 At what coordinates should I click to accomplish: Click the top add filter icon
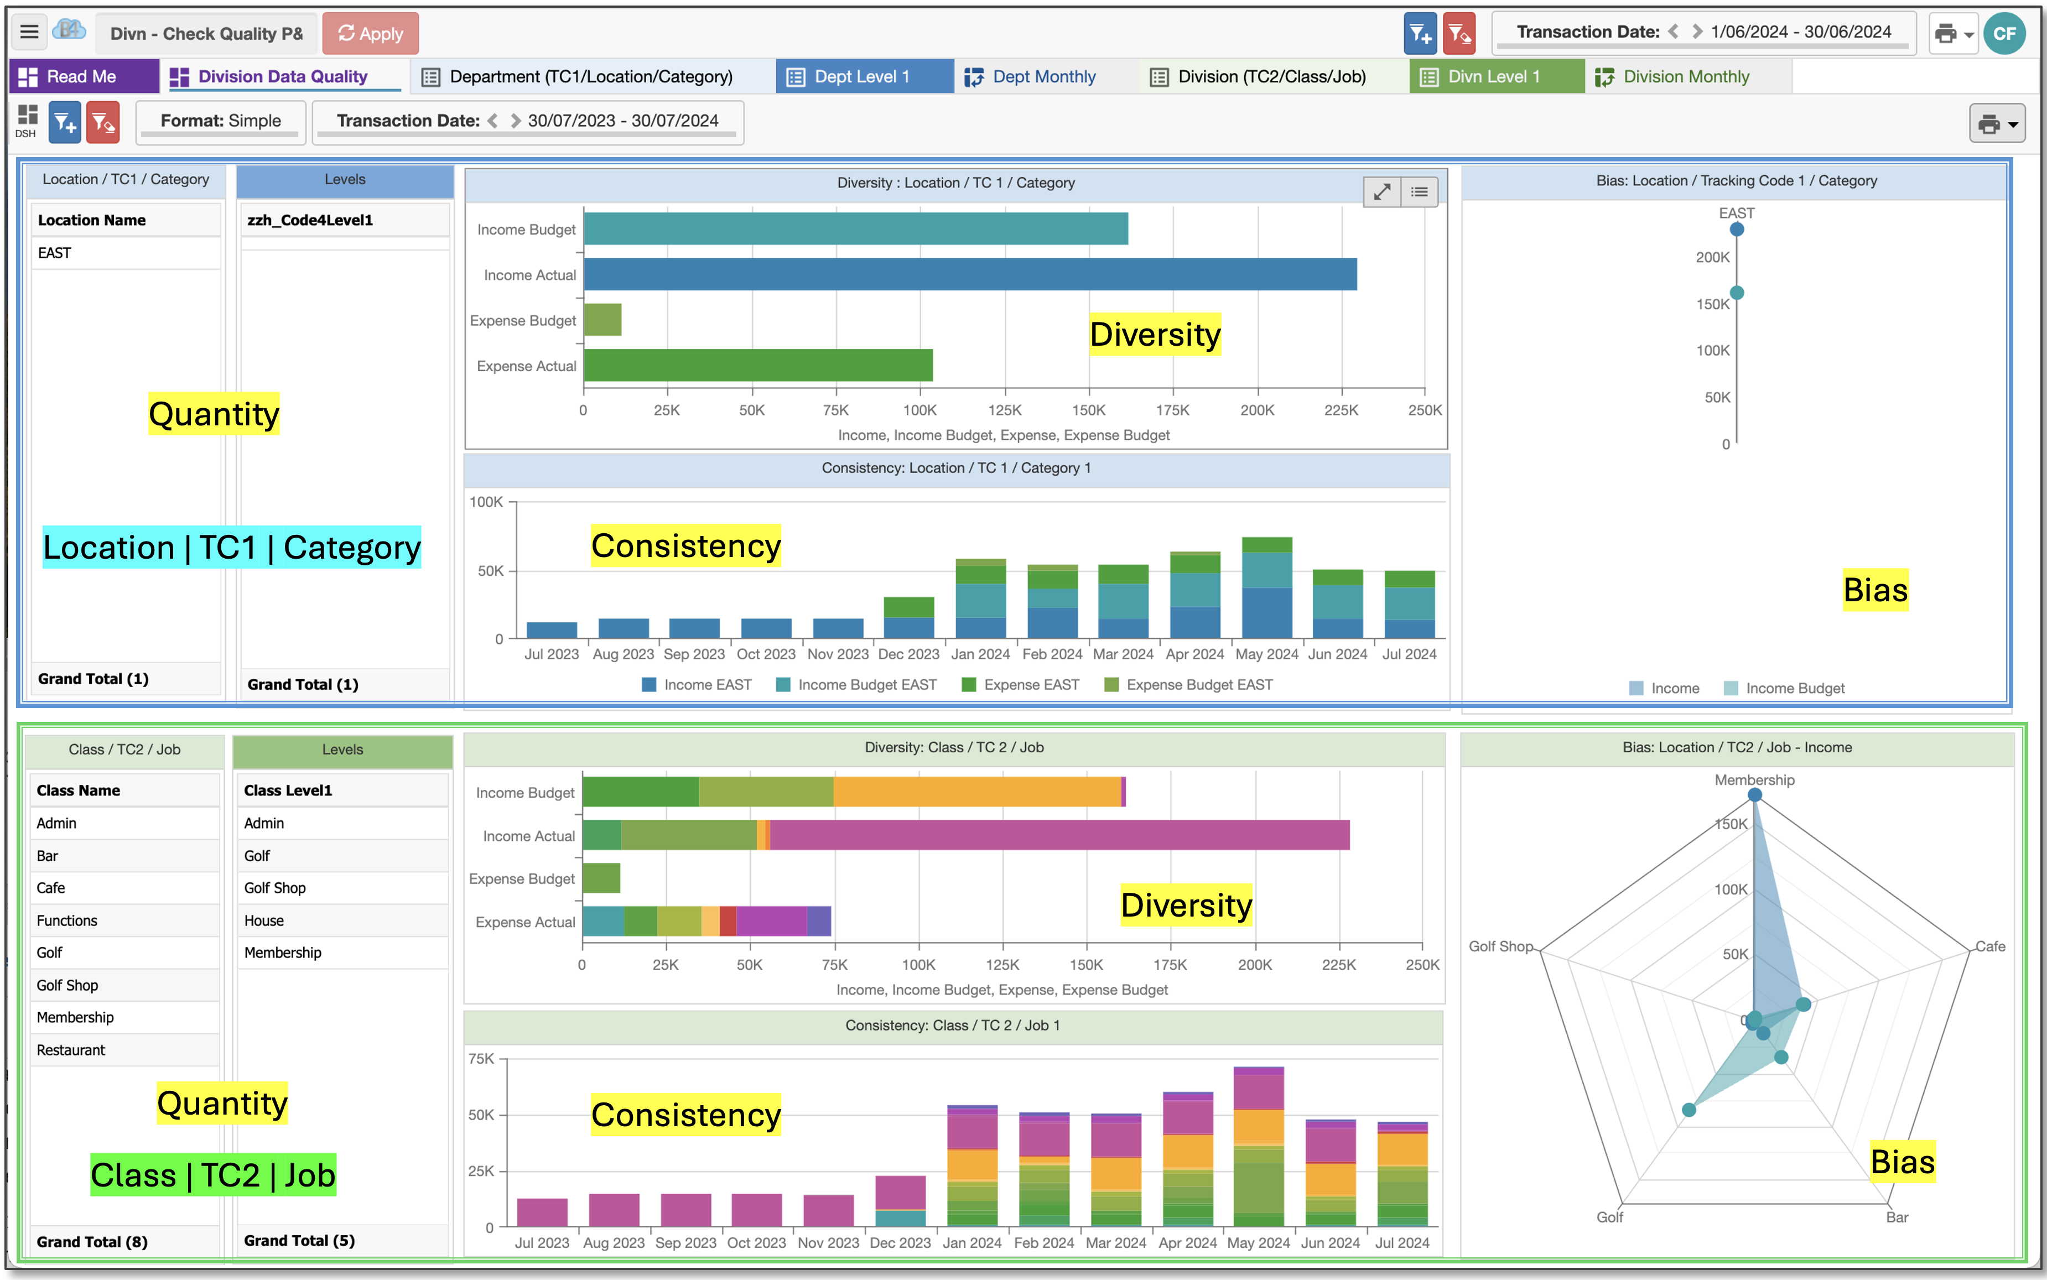1420,34
